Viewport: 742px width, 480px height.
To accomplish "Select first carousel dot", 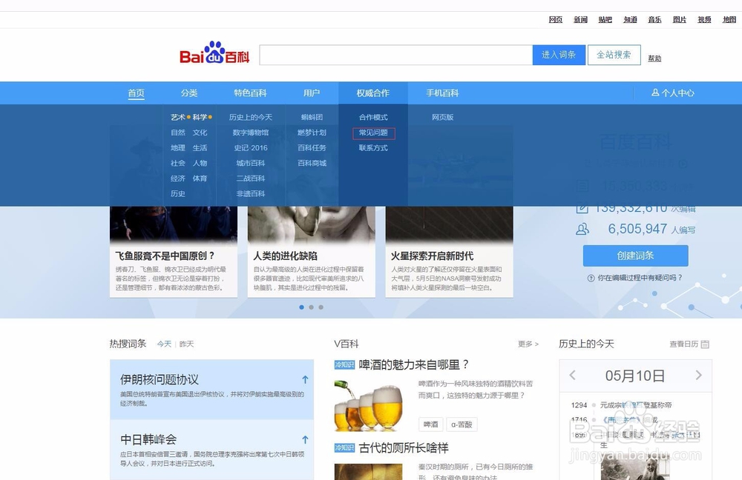I will tap(301, 307).
